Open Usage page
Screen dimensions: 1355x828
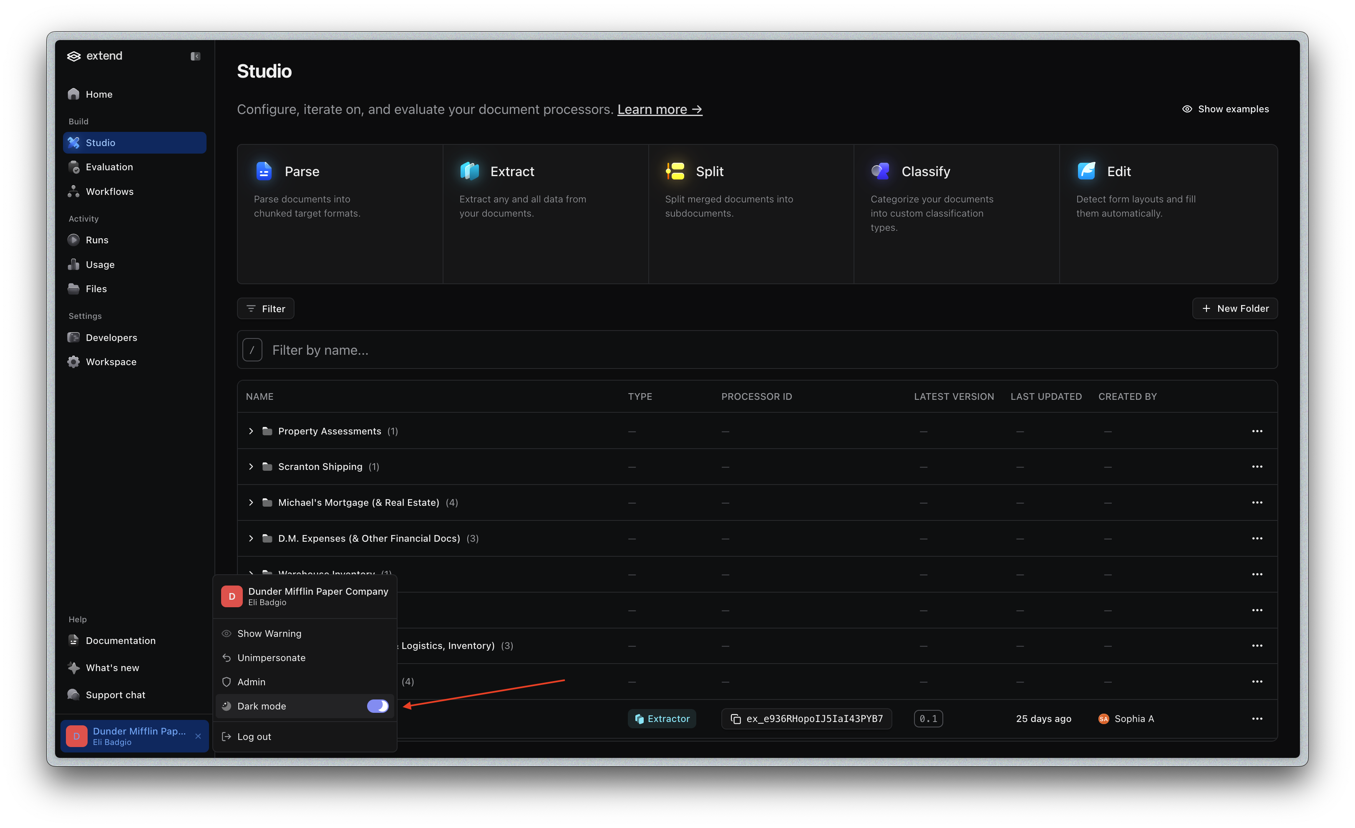pos(135,265)
